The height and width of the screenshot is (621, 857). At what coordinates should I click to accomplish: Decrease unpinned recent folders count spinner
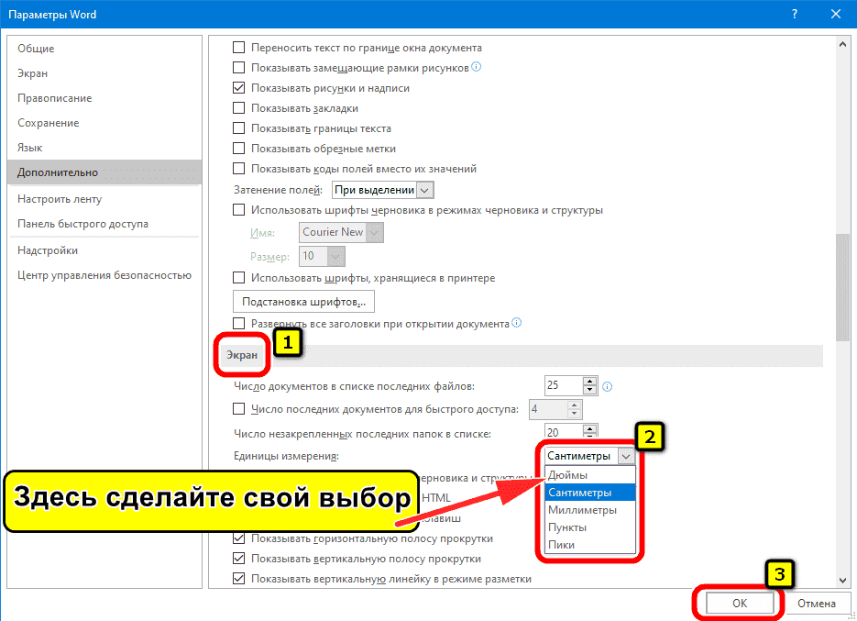[x=590, y=438]
